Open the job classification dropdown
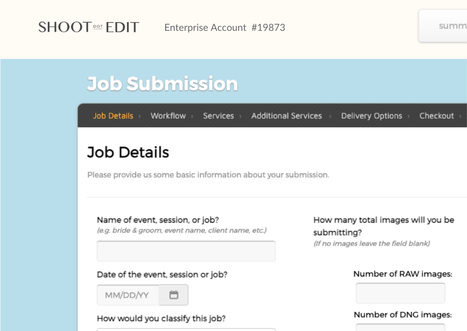Image resolution: width=467 pixels, height=331 pixels. (x=186, y=329)
